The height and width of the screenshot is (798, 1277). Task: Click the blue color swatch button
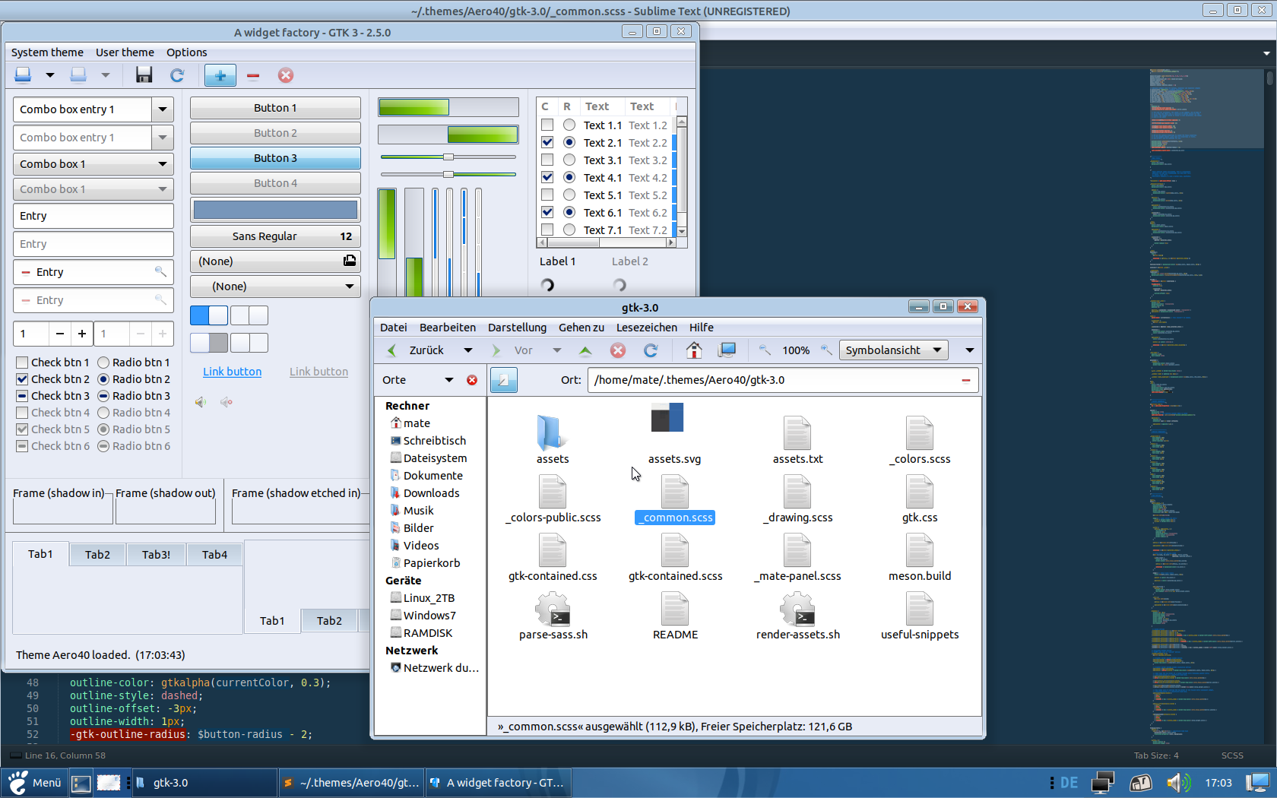[275, 210]
